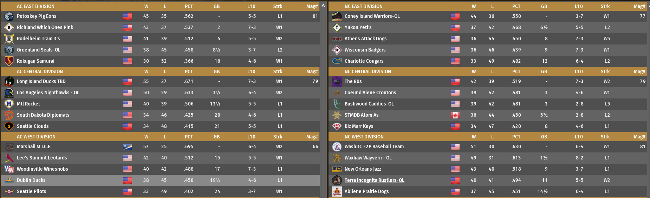Select the Yukon Yeti's team name
Image resolution: width=650 pixels, height=198 pixels.
coord(358,28)
